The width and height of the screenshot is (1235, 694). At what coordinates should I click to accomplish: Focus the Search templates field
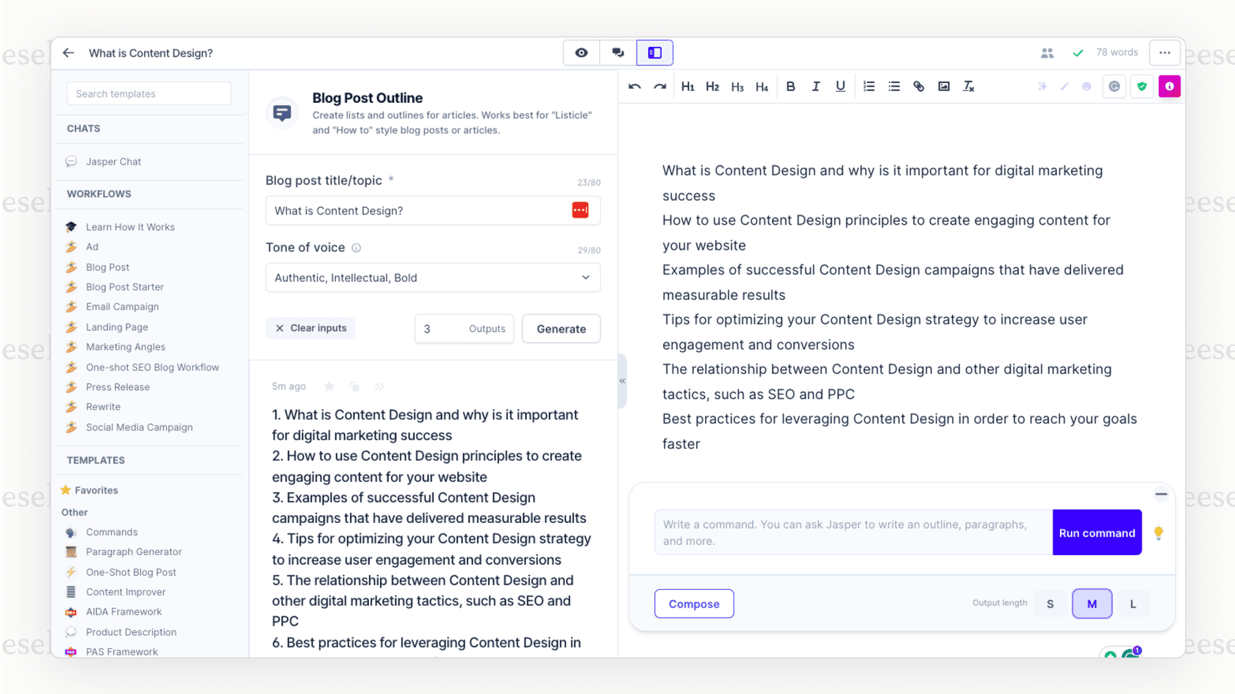tap(149, 94)
